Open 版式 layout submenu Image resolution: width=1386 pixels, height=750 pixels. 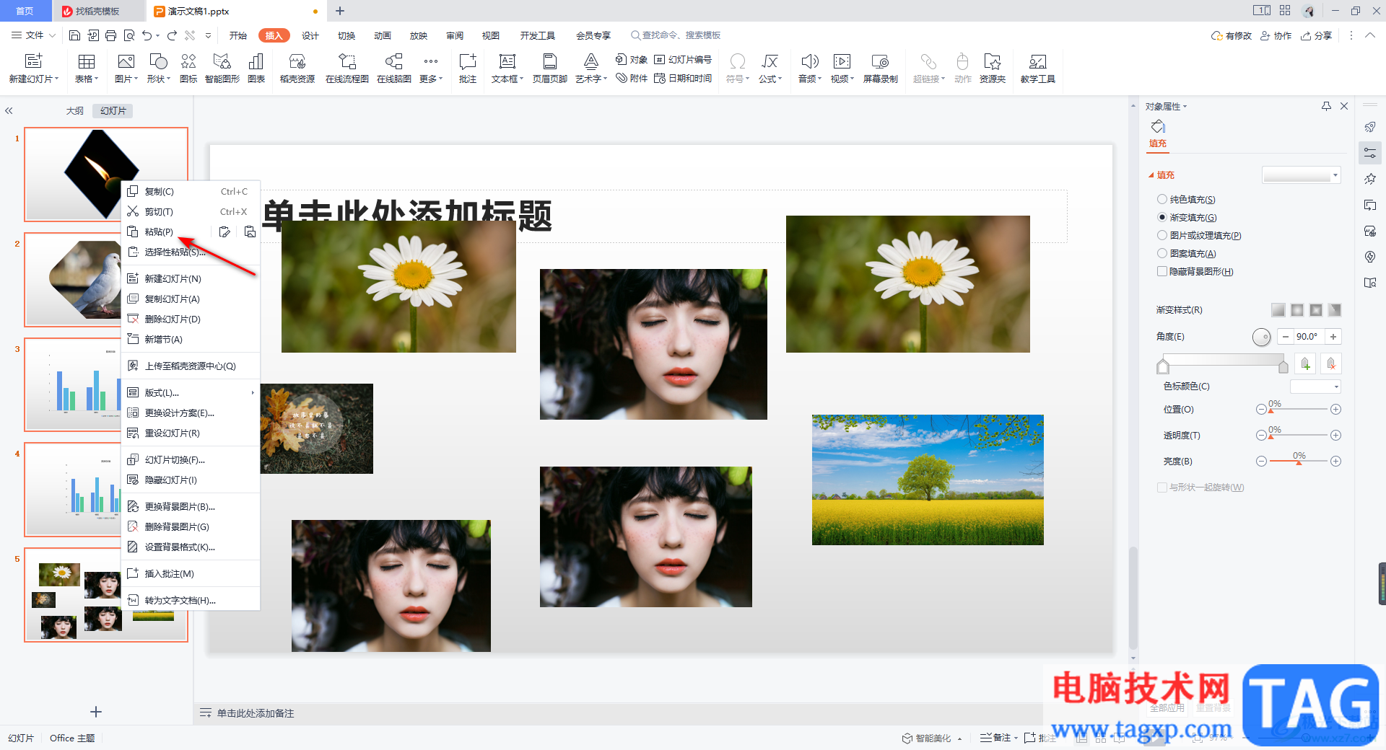(191, 393)
